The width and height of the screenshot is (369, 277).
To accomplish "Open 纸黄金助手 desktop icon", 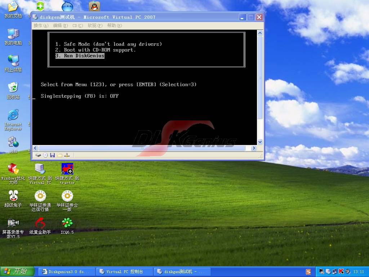I will tap(40, 226).
